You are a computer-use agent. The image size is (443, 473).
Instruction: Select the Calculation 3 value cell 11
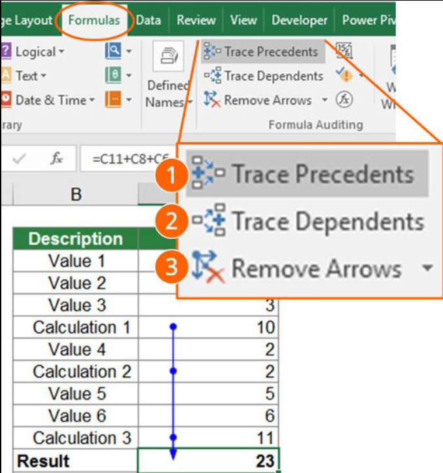point(208,438)
